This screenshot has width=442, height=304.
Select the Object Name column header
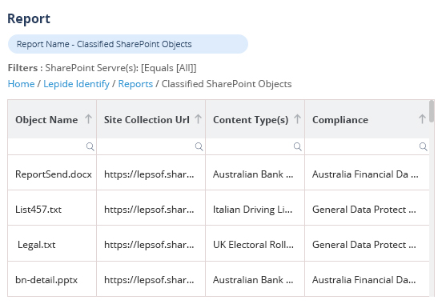tap(52, 119)
